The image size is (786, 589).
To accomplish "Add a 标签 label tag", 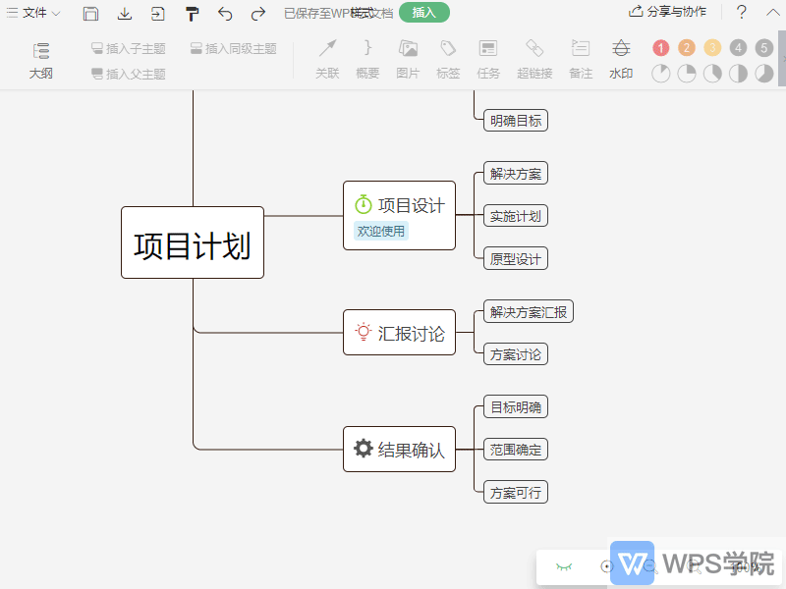I will click(448, 60).
